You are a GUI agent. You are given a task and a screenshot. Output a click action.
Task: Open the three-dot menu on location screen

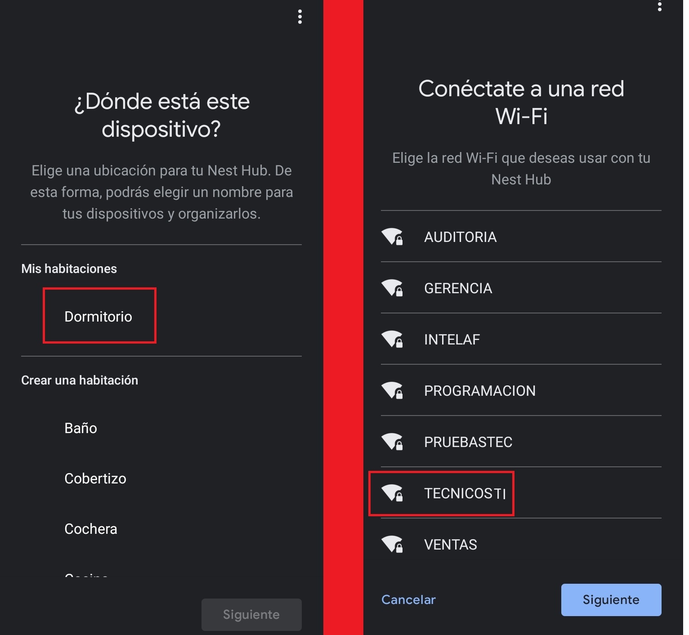[300, 17]
